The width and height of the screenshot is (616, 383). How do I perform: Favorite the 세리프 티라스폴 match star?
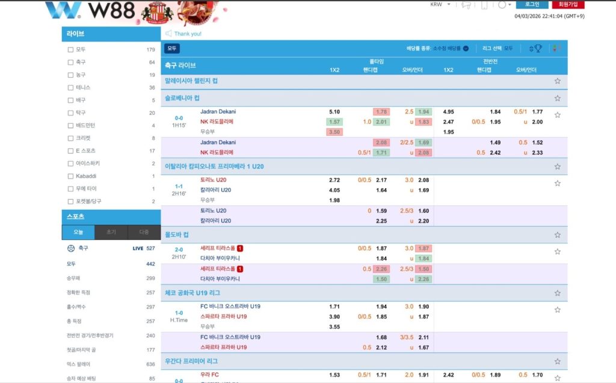click(557, 252)
